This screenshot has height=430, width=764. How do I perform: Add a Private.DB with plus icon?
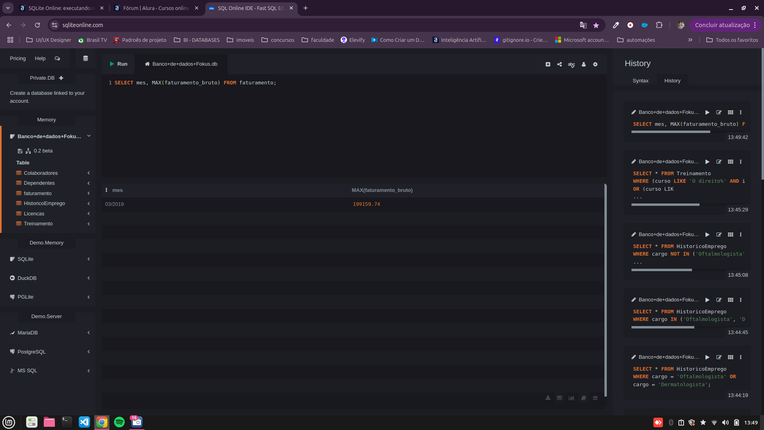[x=61, y=78]
